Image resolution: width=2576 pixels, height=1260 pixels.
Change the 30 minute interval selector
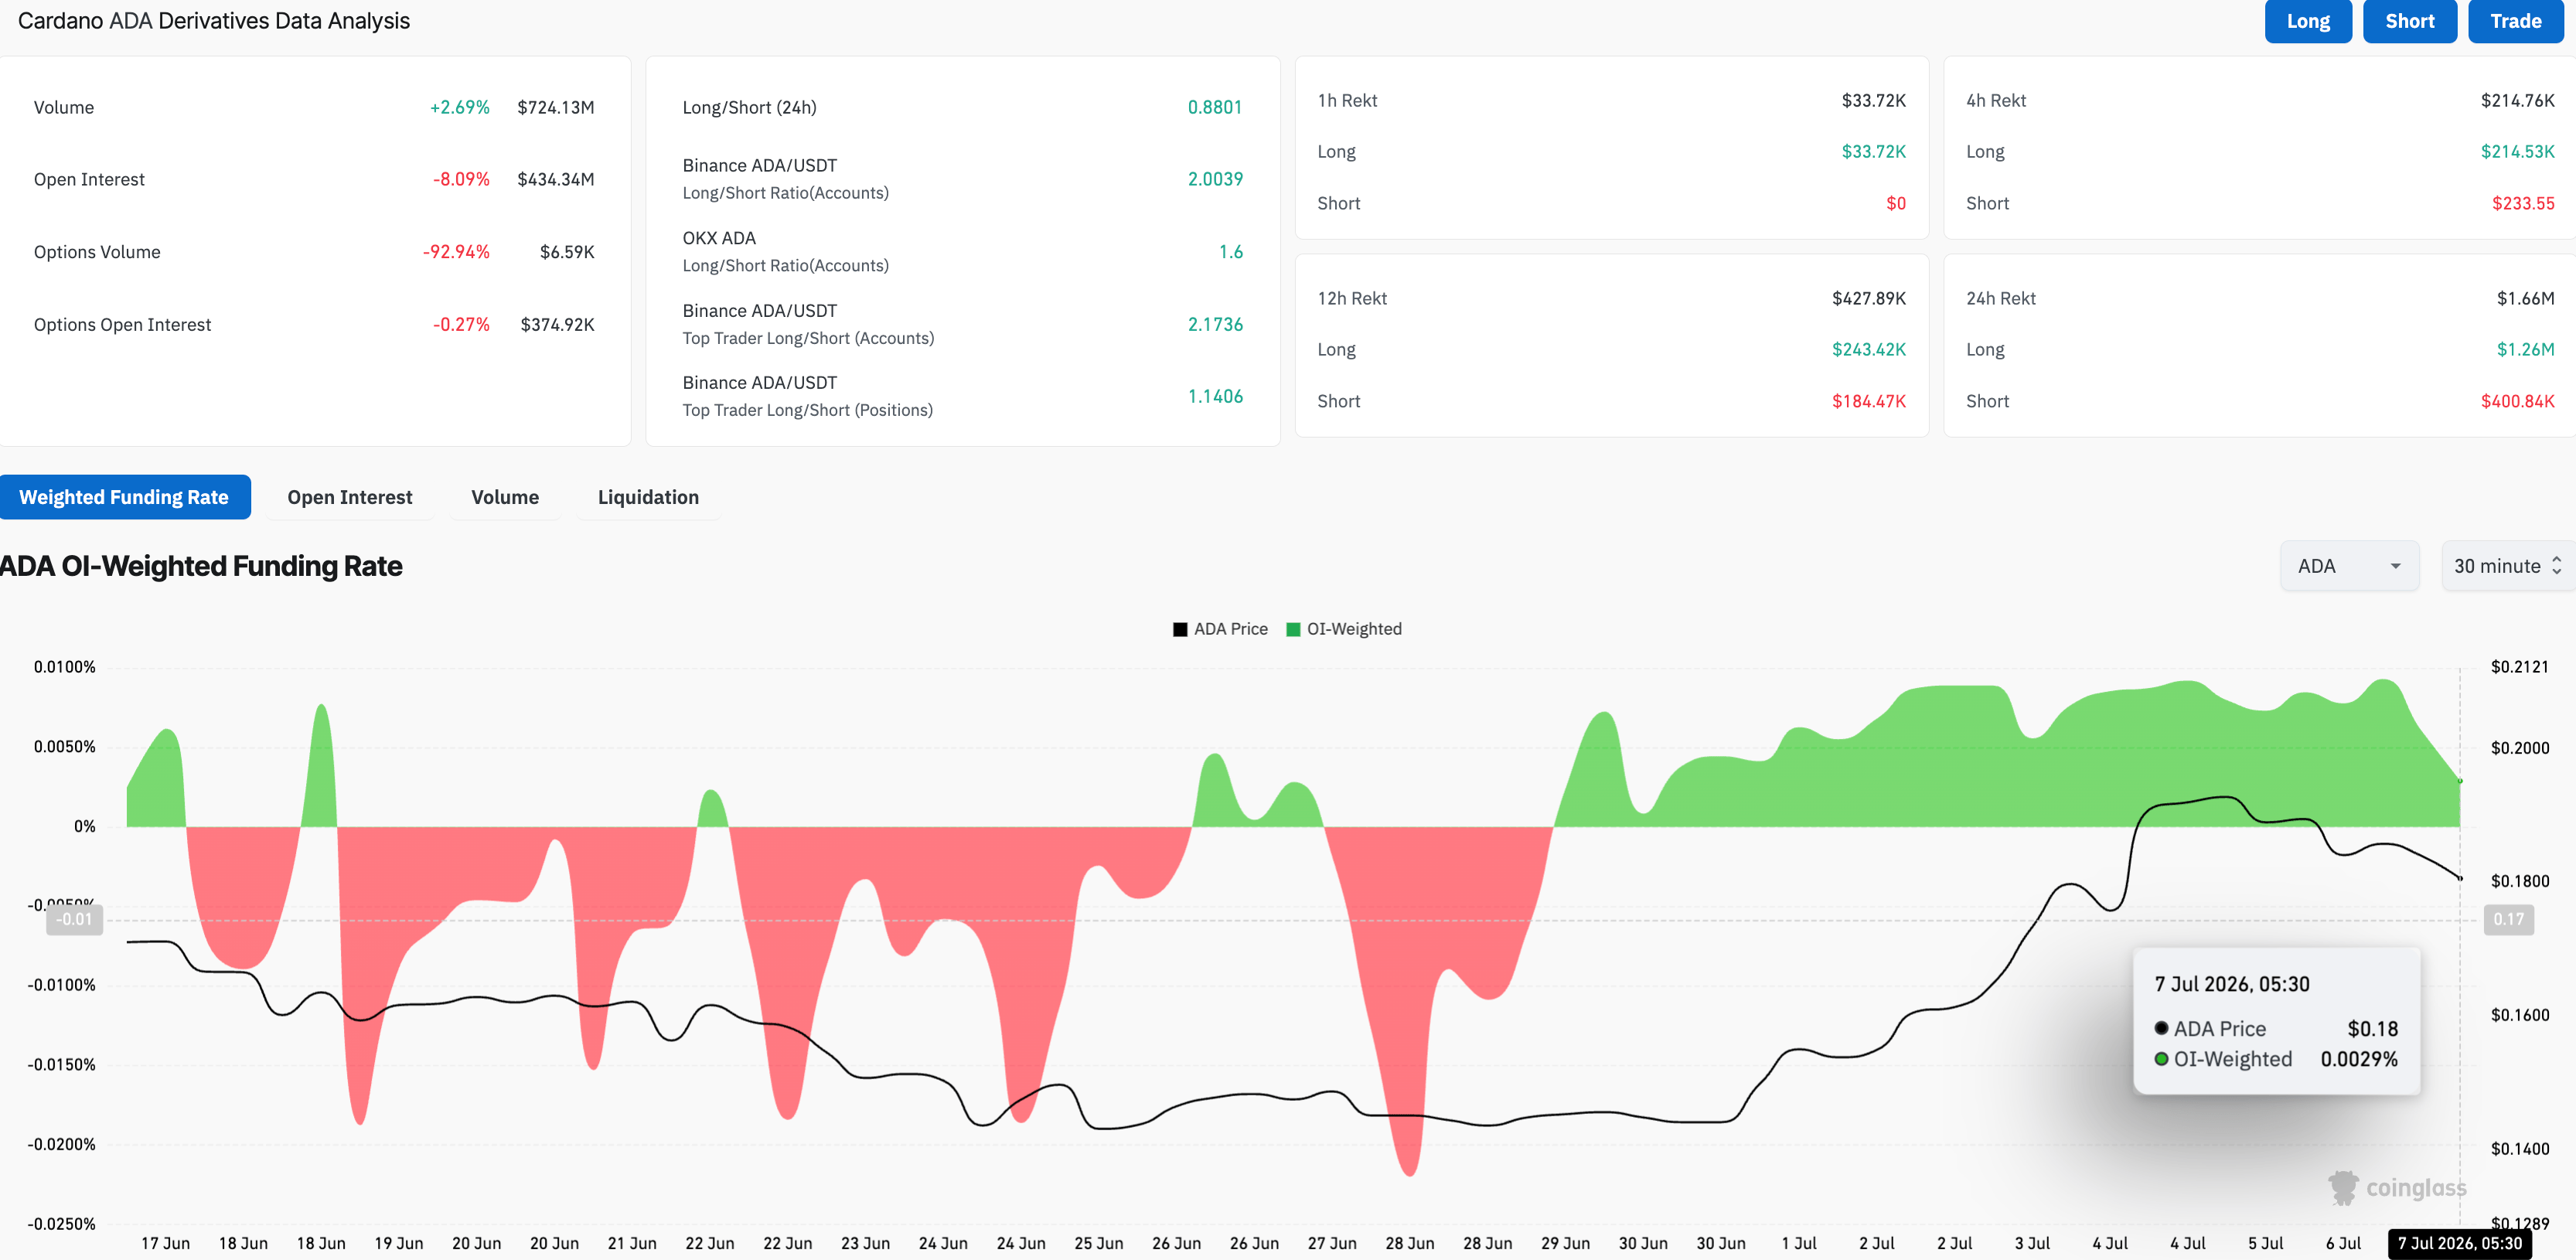click(2507, 566)
